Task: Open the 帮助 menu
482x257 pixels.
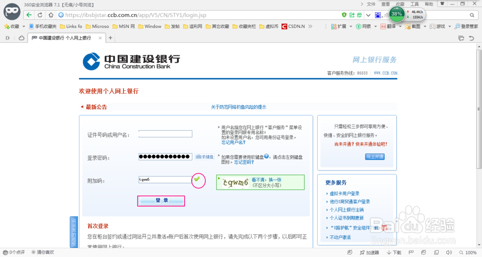Action: tap(429, 4)
